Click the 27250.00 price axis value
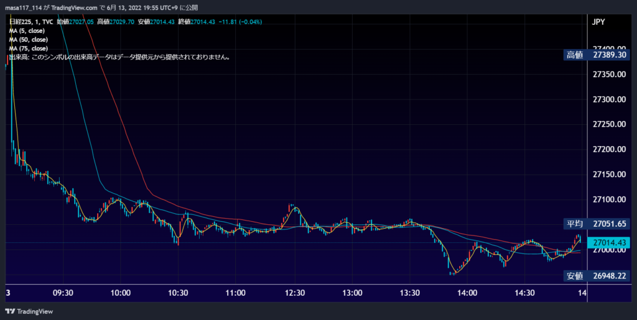The image size is (637, 320). [610, 124]
